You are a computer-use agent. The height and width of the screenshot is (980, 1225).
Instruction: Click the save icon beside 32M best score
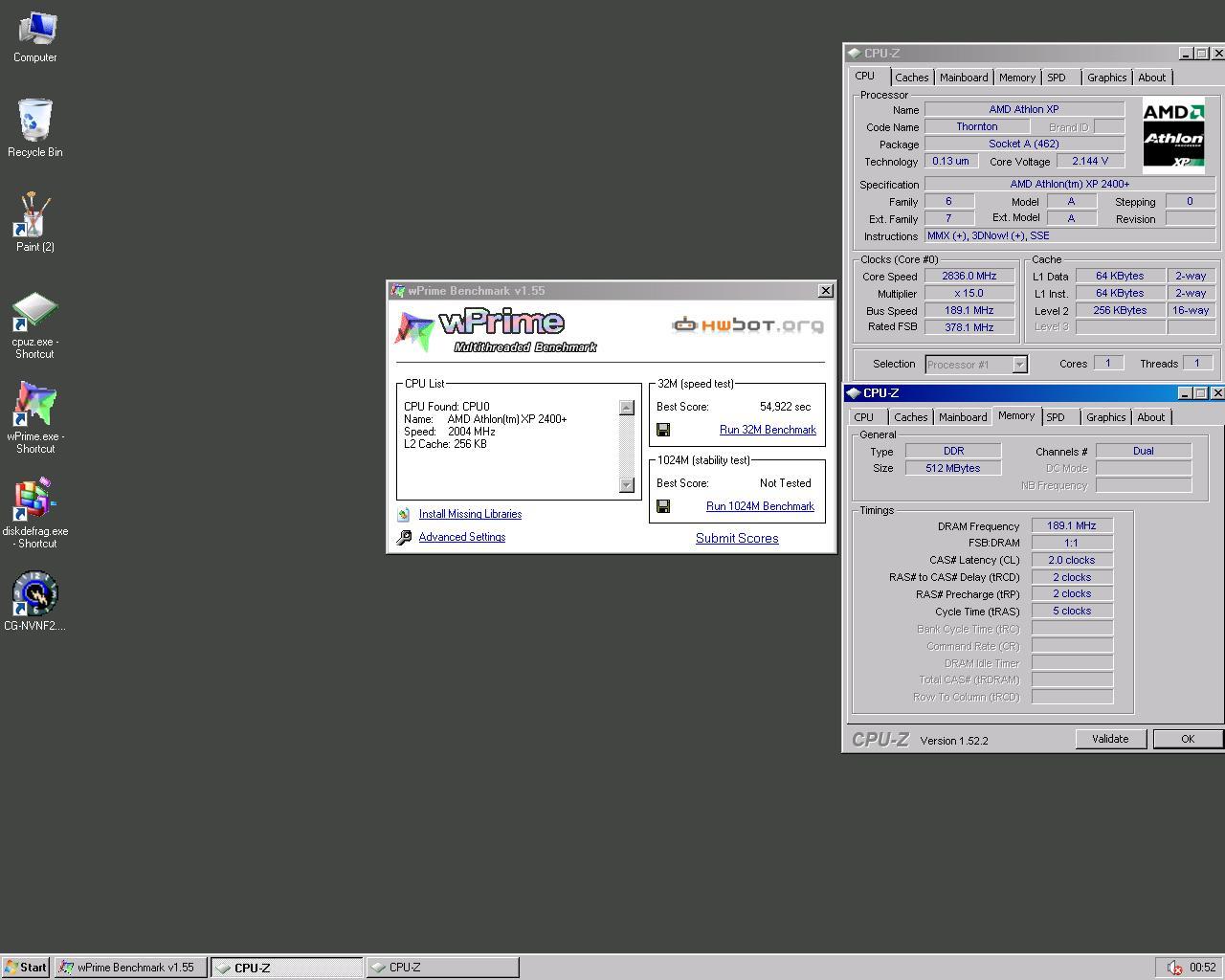tap(663, 430)
